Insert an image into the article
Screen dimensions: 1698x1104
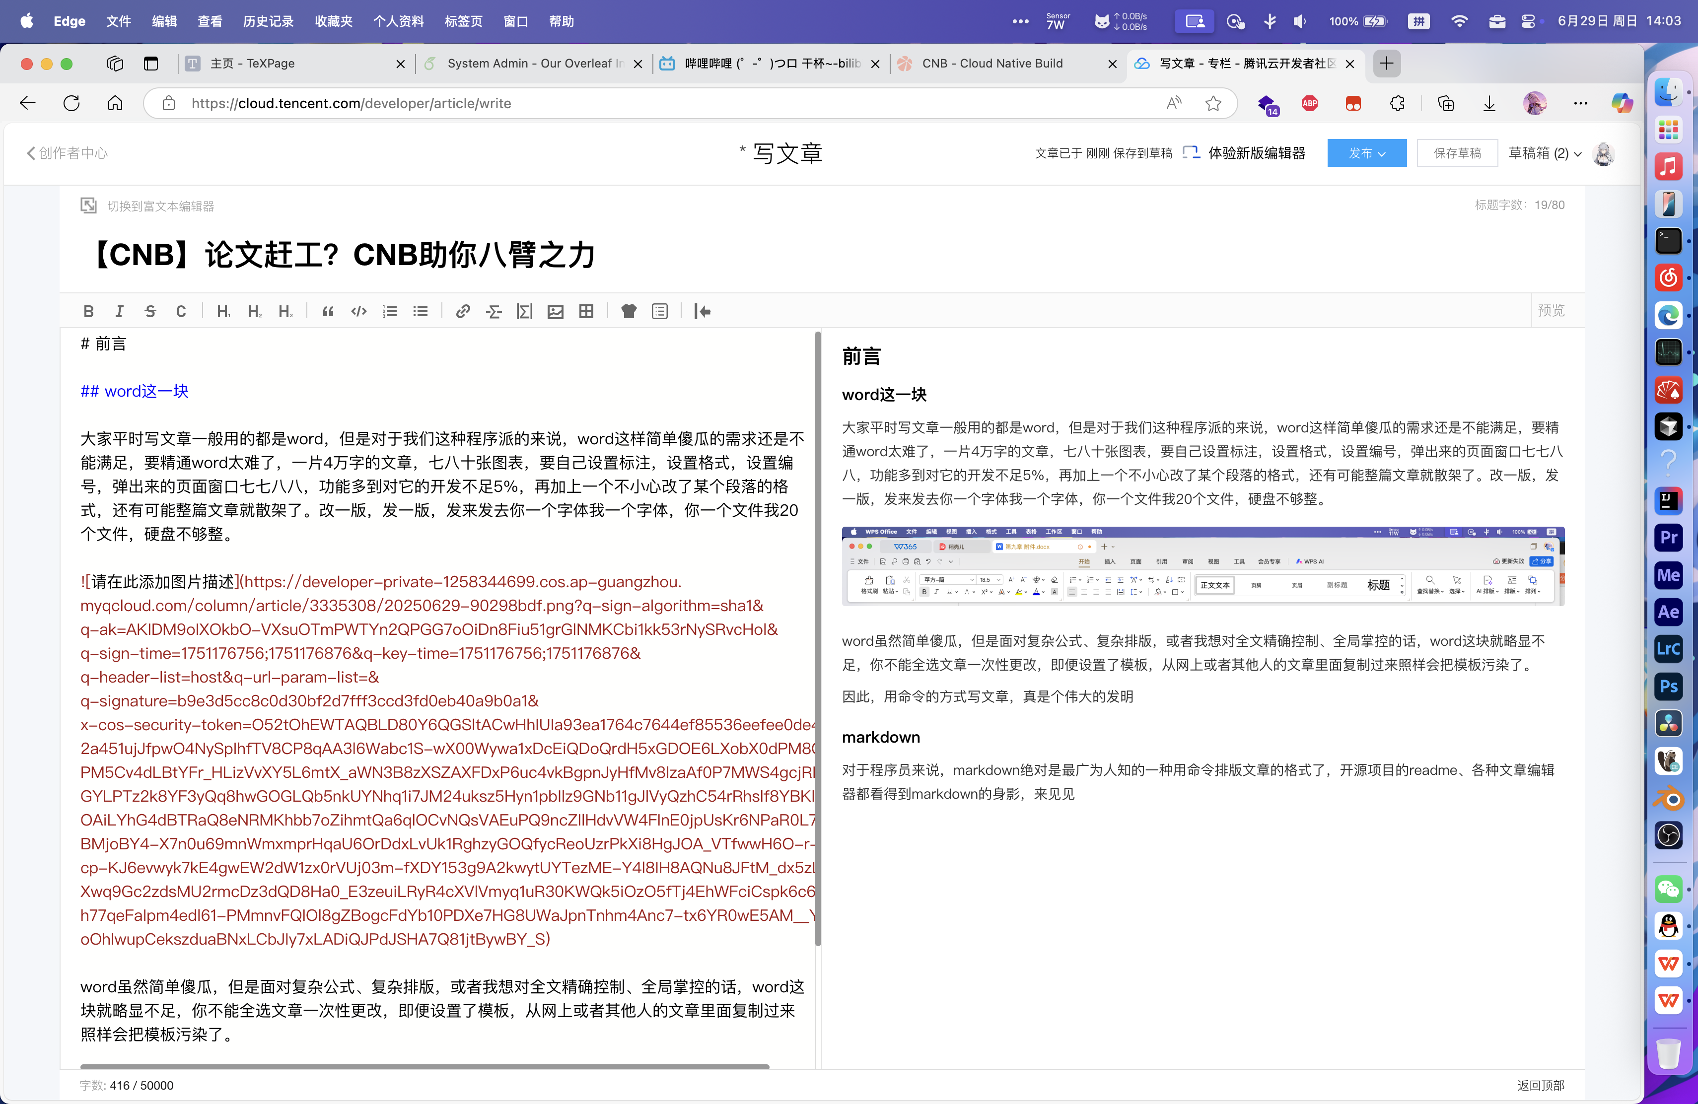pos(556,312)
